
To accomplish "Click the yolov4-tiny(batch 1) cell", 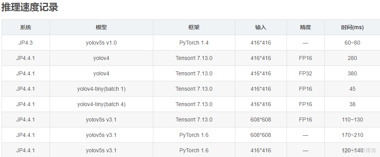I will (x=101, y=89).
